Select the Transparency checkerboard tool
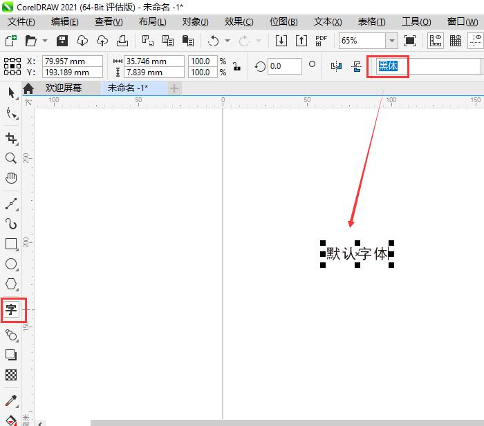Viewport: 484px width, 426px height. [x=11, y=374]
